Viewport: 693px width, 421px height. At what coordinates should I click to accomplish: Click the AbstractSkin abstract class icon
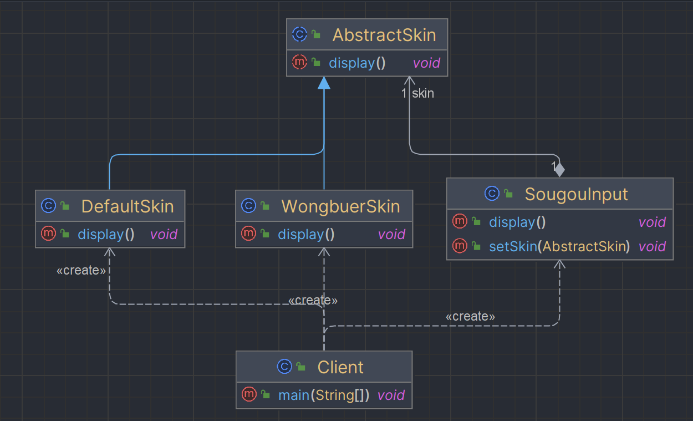coord(299,35)
